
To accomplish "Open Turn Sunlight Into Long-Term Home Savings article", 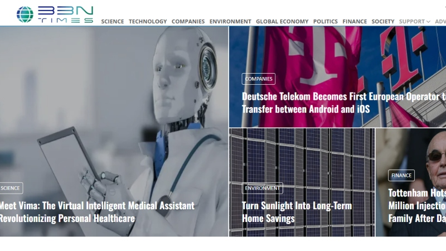I will point(297,212).
